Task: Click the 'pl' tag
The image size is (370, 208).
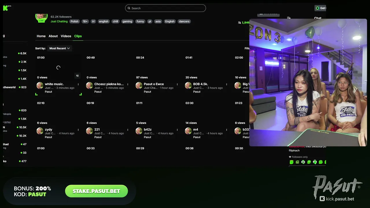Action: point(150,21)
